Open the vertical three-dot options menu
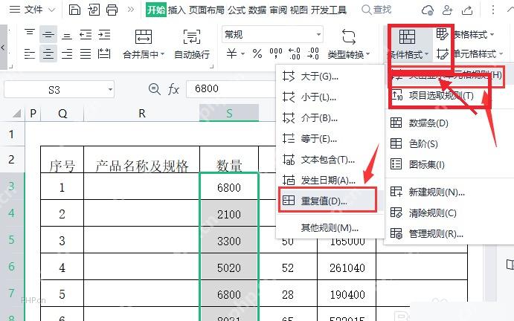Viewport: 514px width, 321px height. coord(493,10)
